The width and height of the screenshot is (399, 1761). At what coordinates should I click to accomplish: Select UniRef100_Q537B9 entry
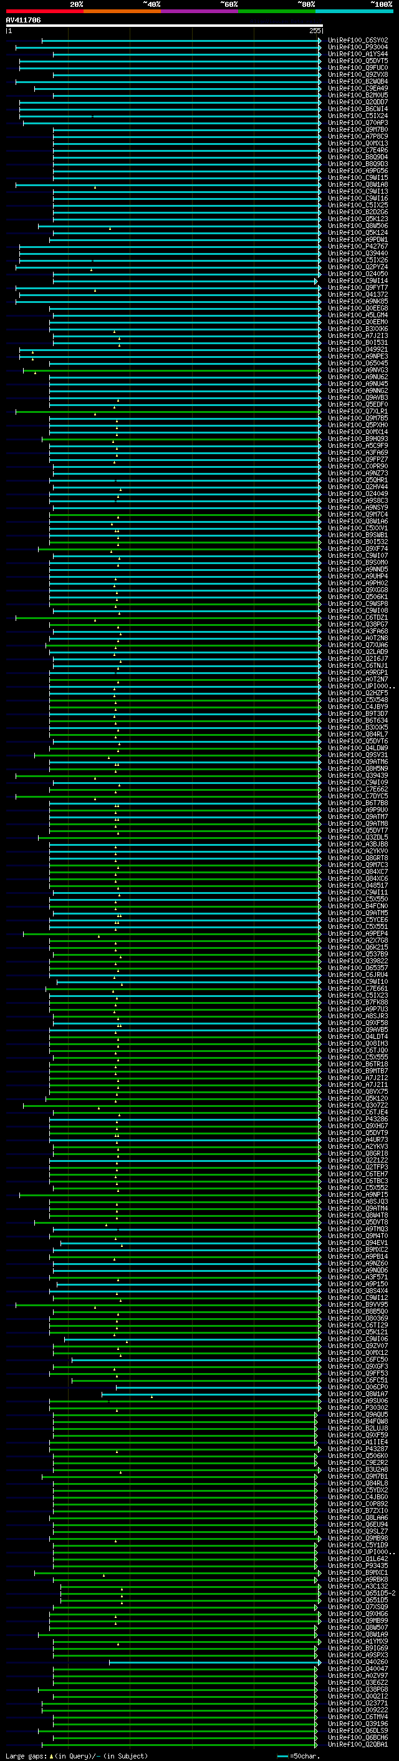pyautogui.click(x=357, y=955)
